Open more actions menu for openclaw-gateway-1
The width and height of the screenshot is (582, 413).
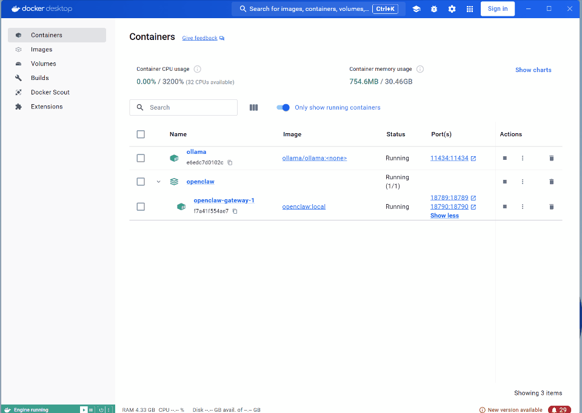click(523, 206)
